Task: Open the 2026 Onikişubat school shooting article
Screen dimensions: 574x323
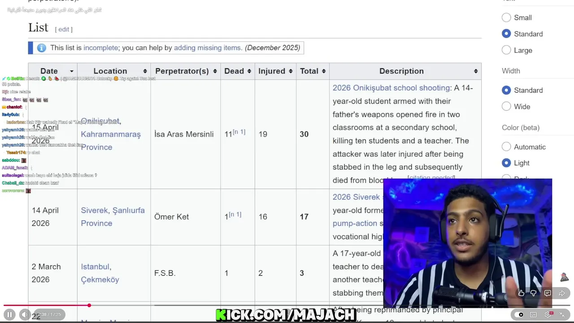Action: pyautogui.click(x=391, y=88)
